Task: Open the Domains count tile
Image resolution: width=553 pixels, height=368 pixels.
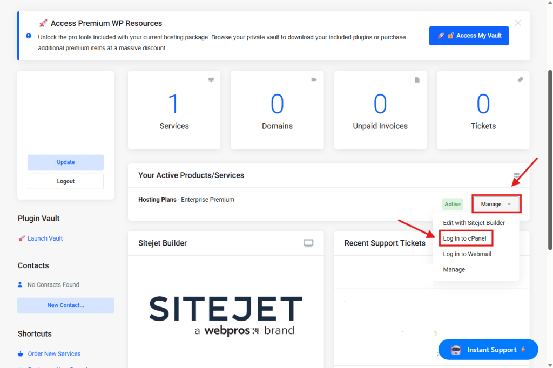Action: [x=277, y=110]
